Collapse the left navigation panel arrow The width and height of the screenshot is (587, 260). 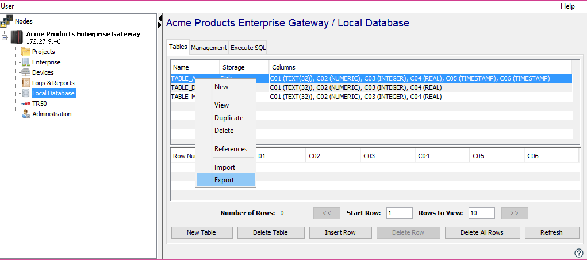point(160,20)
